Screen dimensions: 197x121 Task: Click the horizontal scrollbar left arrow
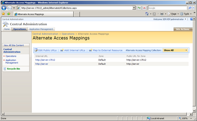(x=3, y=114)
